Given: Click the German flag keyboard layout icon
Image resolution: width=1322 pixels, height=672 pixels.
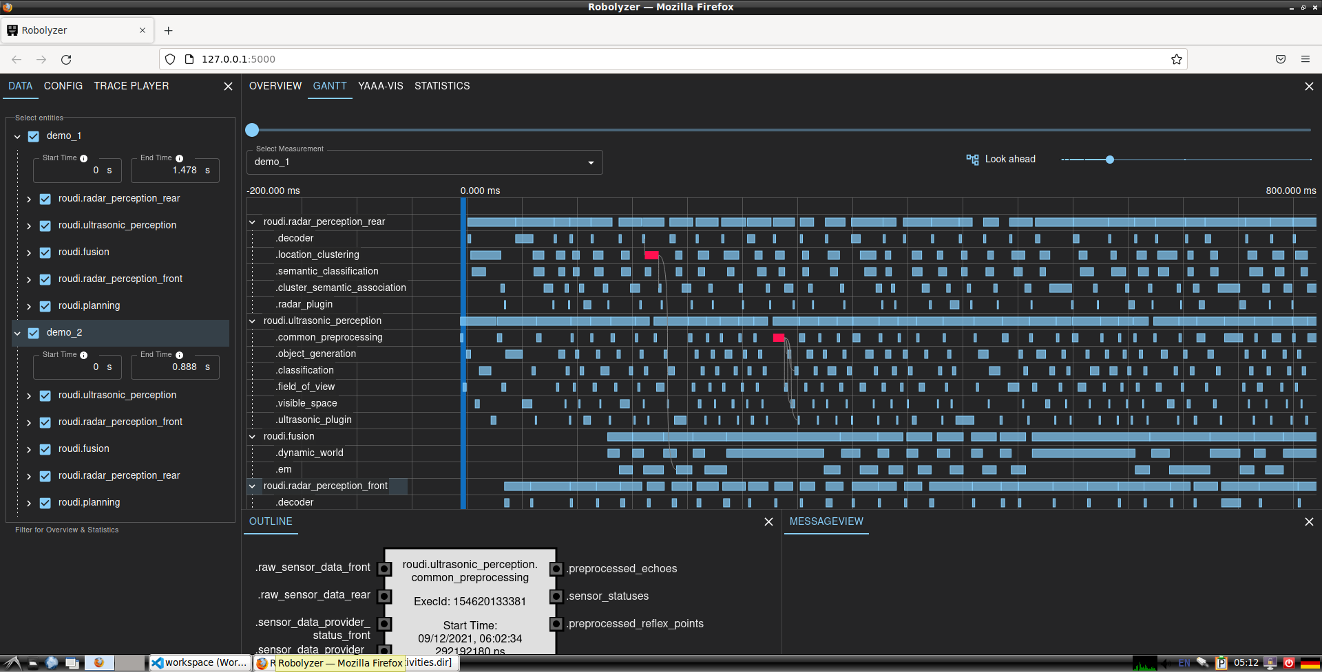Looking at the screenshot, I should pos(1310,663).
